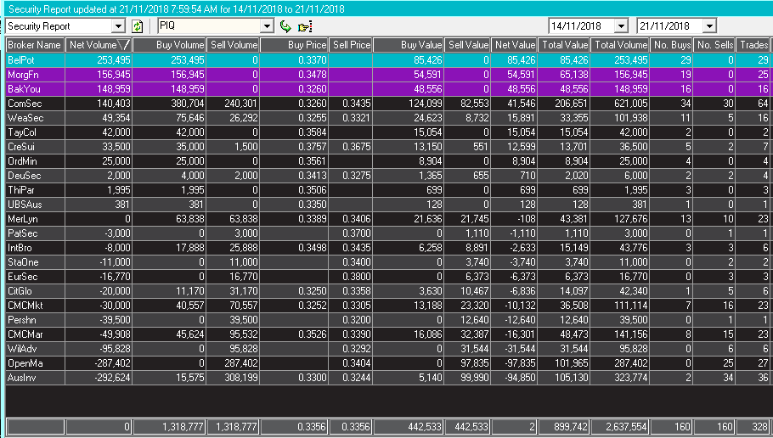Screen dimensions: 773x438
Task: Click the green refresh report icon
Action: [x=137, y=26]
